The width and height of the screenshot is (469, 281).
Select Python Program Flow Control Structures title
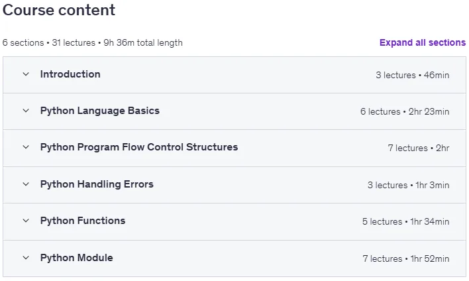[139, 147]
